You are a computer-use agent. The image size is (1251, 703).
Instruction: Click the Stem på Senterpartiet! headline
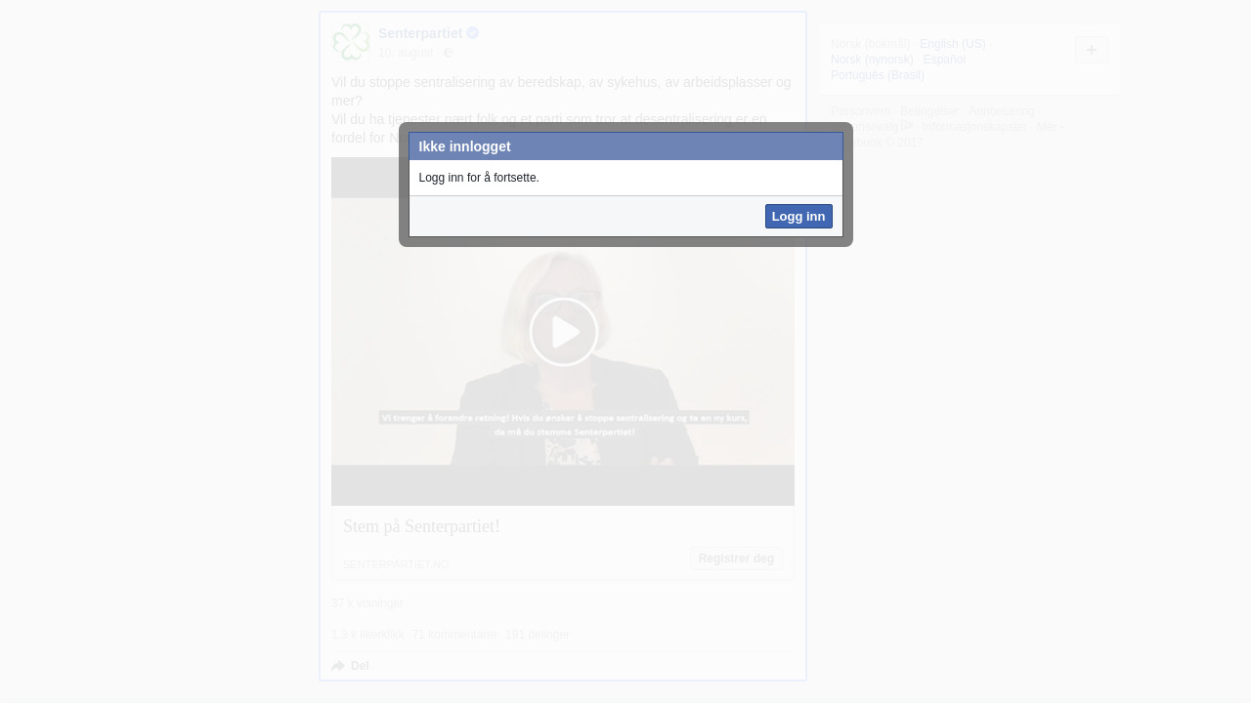click(421, 526)
